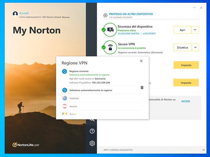Expand App e servizi aggiuntivi chevron
The height and width of the screenshot is (157, 210).
point(203,150)
